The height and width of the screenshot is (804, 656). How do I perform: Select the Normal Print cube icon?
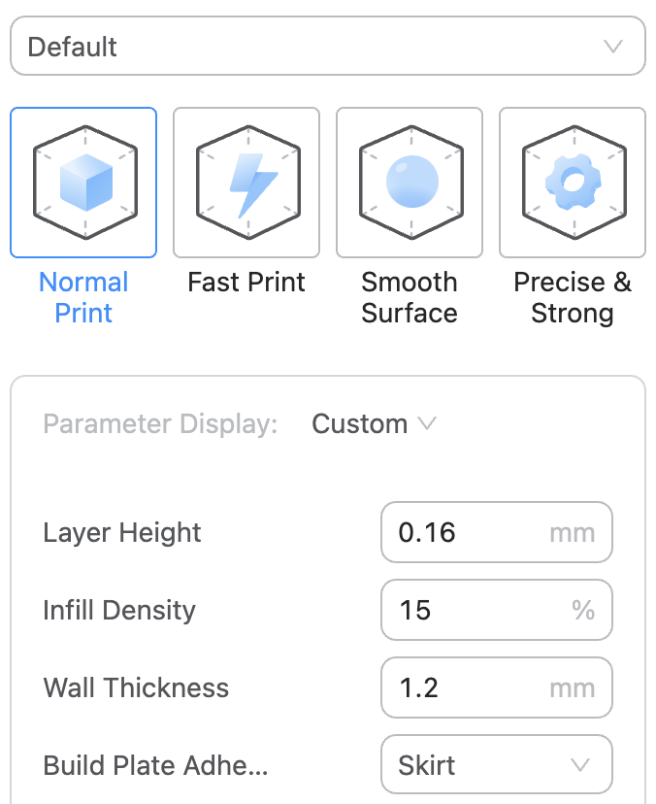(x=83, y=183)
